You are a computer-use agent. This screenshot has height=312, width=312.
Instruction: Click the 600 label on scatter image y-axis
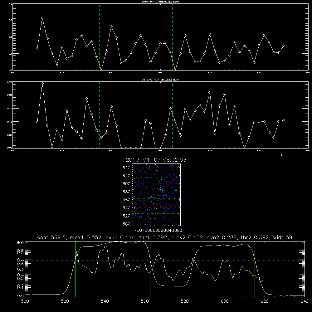click(x=127, y=184)
